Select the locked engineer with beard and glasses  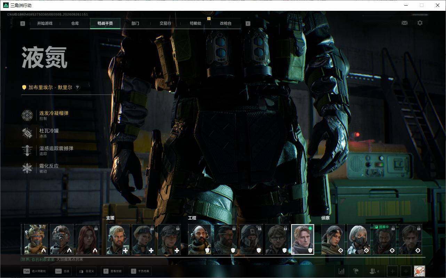pos(225,239)
